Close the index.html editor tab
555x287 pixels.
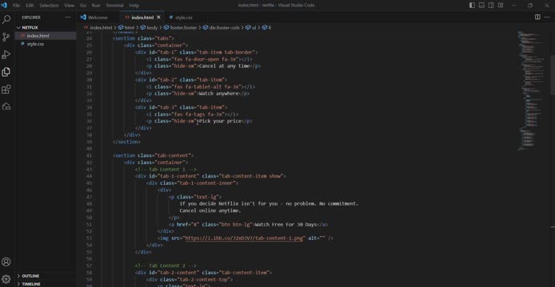[x=158, y=18]
